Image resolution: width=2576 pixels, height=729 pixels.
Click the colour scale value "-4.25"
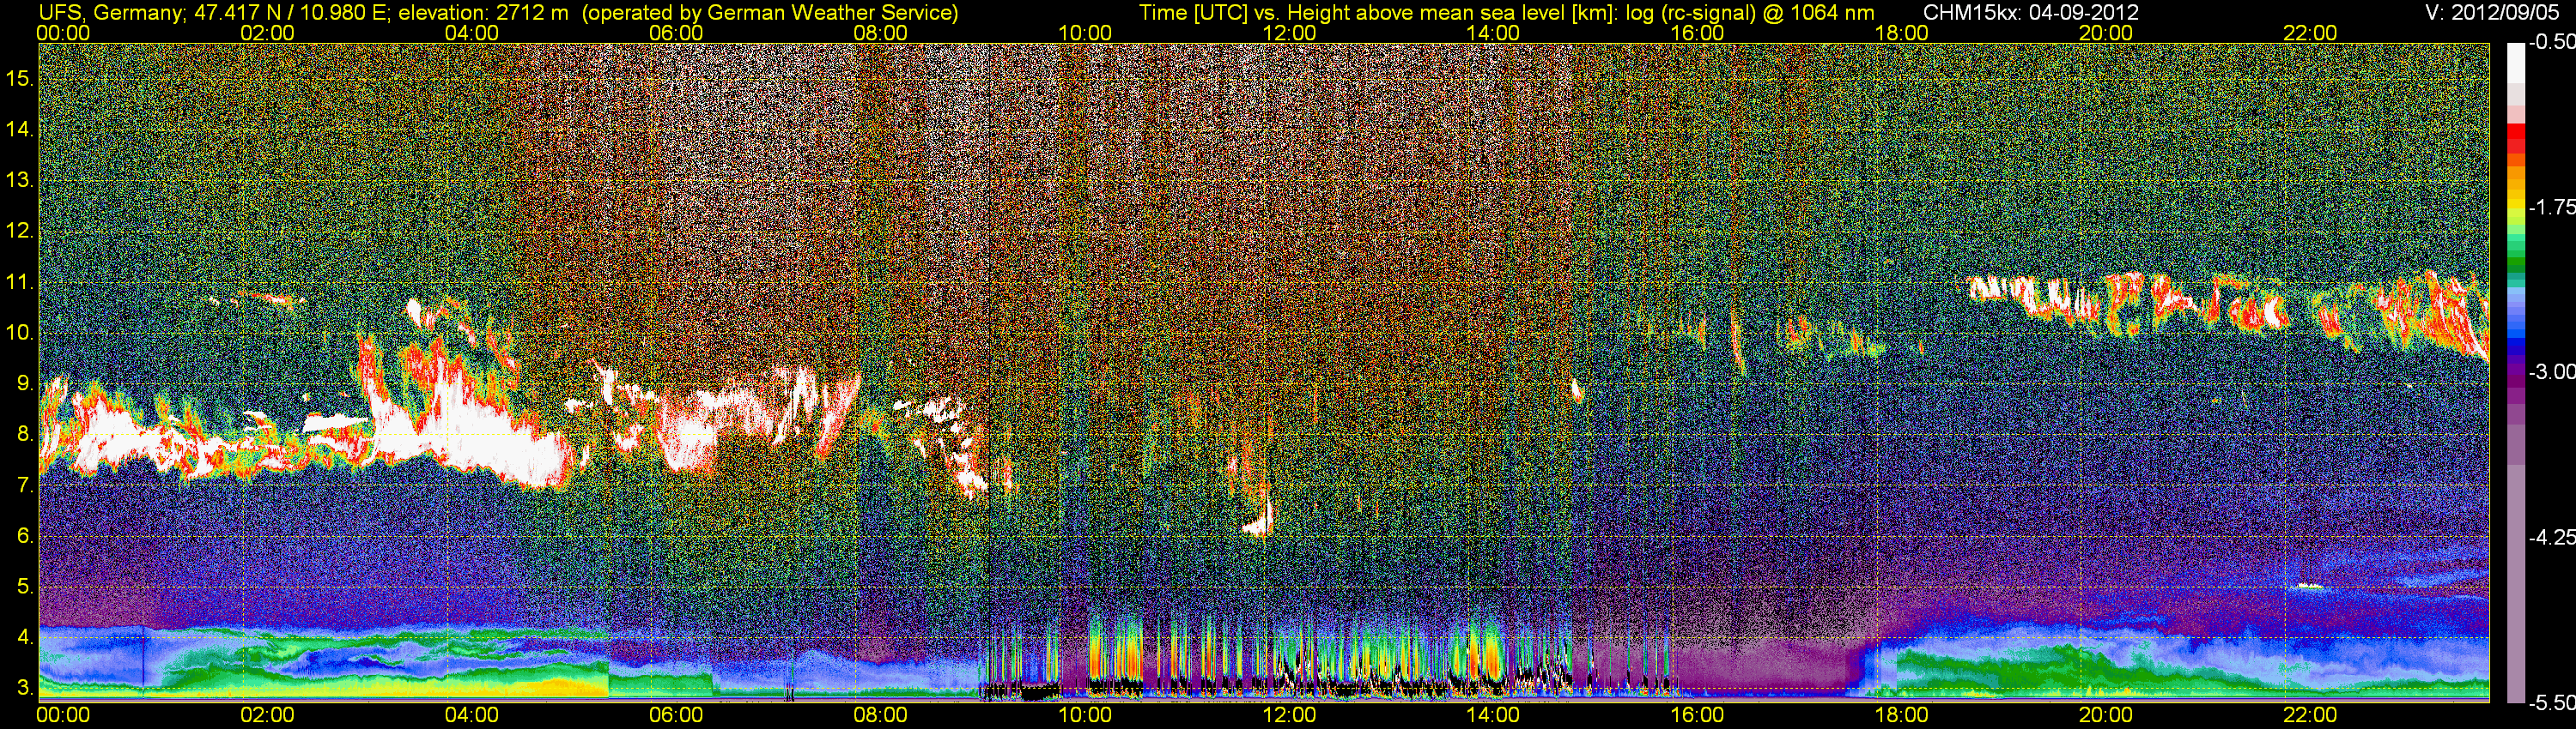(2551, 537)
